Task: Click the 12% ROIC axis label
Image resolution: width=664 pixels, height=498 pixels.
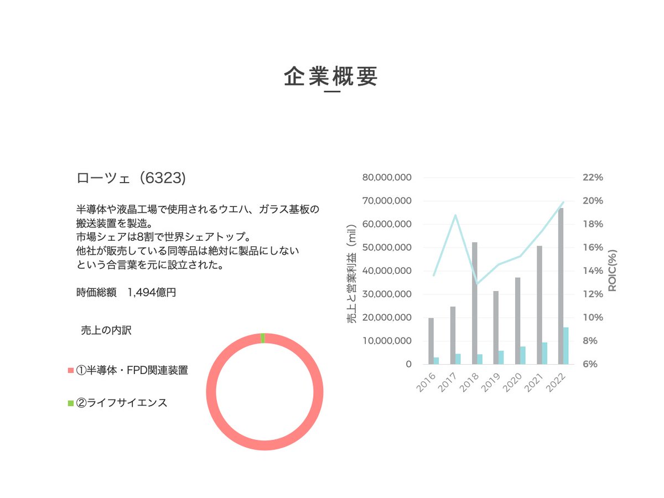Action: click(593, 294)
